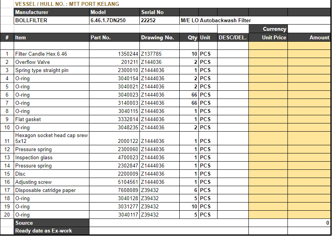The width and height of the screenshot is (332, 236).
Task: Select model cell 6.46.1.7DN250
Action: pos(114,21)
